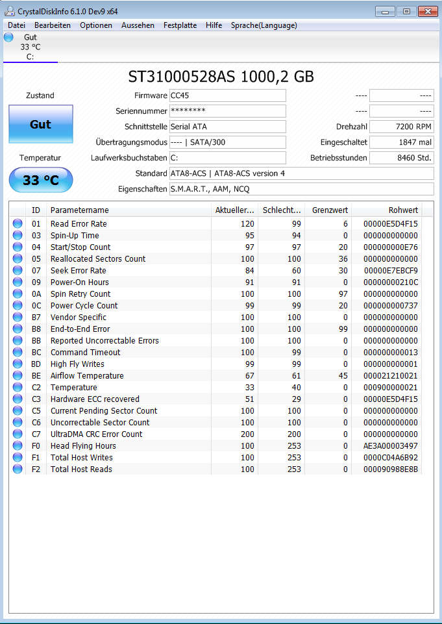
Task: Click the CrystalDiskInfo title bar app icon
Action: tap(9, 11)
